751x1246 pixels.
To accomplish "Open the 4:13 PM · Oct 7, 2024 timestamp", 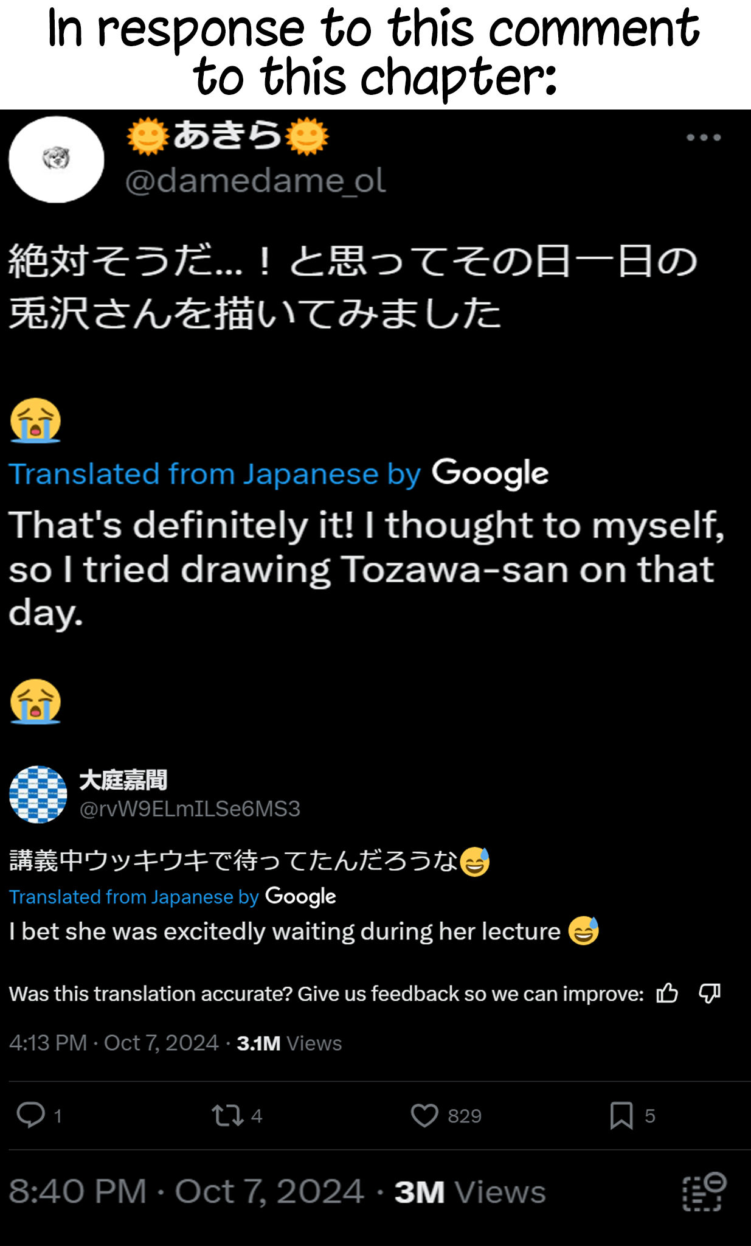I will [114, 1043].
